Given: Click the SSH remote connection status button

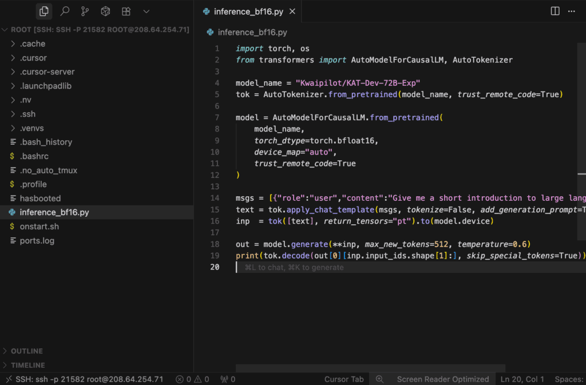Looking at the screenshot, I should coord(84,379).
